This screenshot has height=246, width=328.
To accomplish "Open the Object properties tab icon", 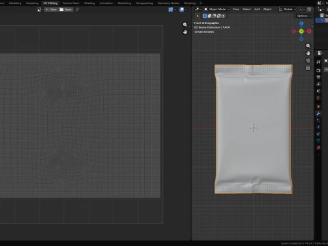I will click(318, 107).
